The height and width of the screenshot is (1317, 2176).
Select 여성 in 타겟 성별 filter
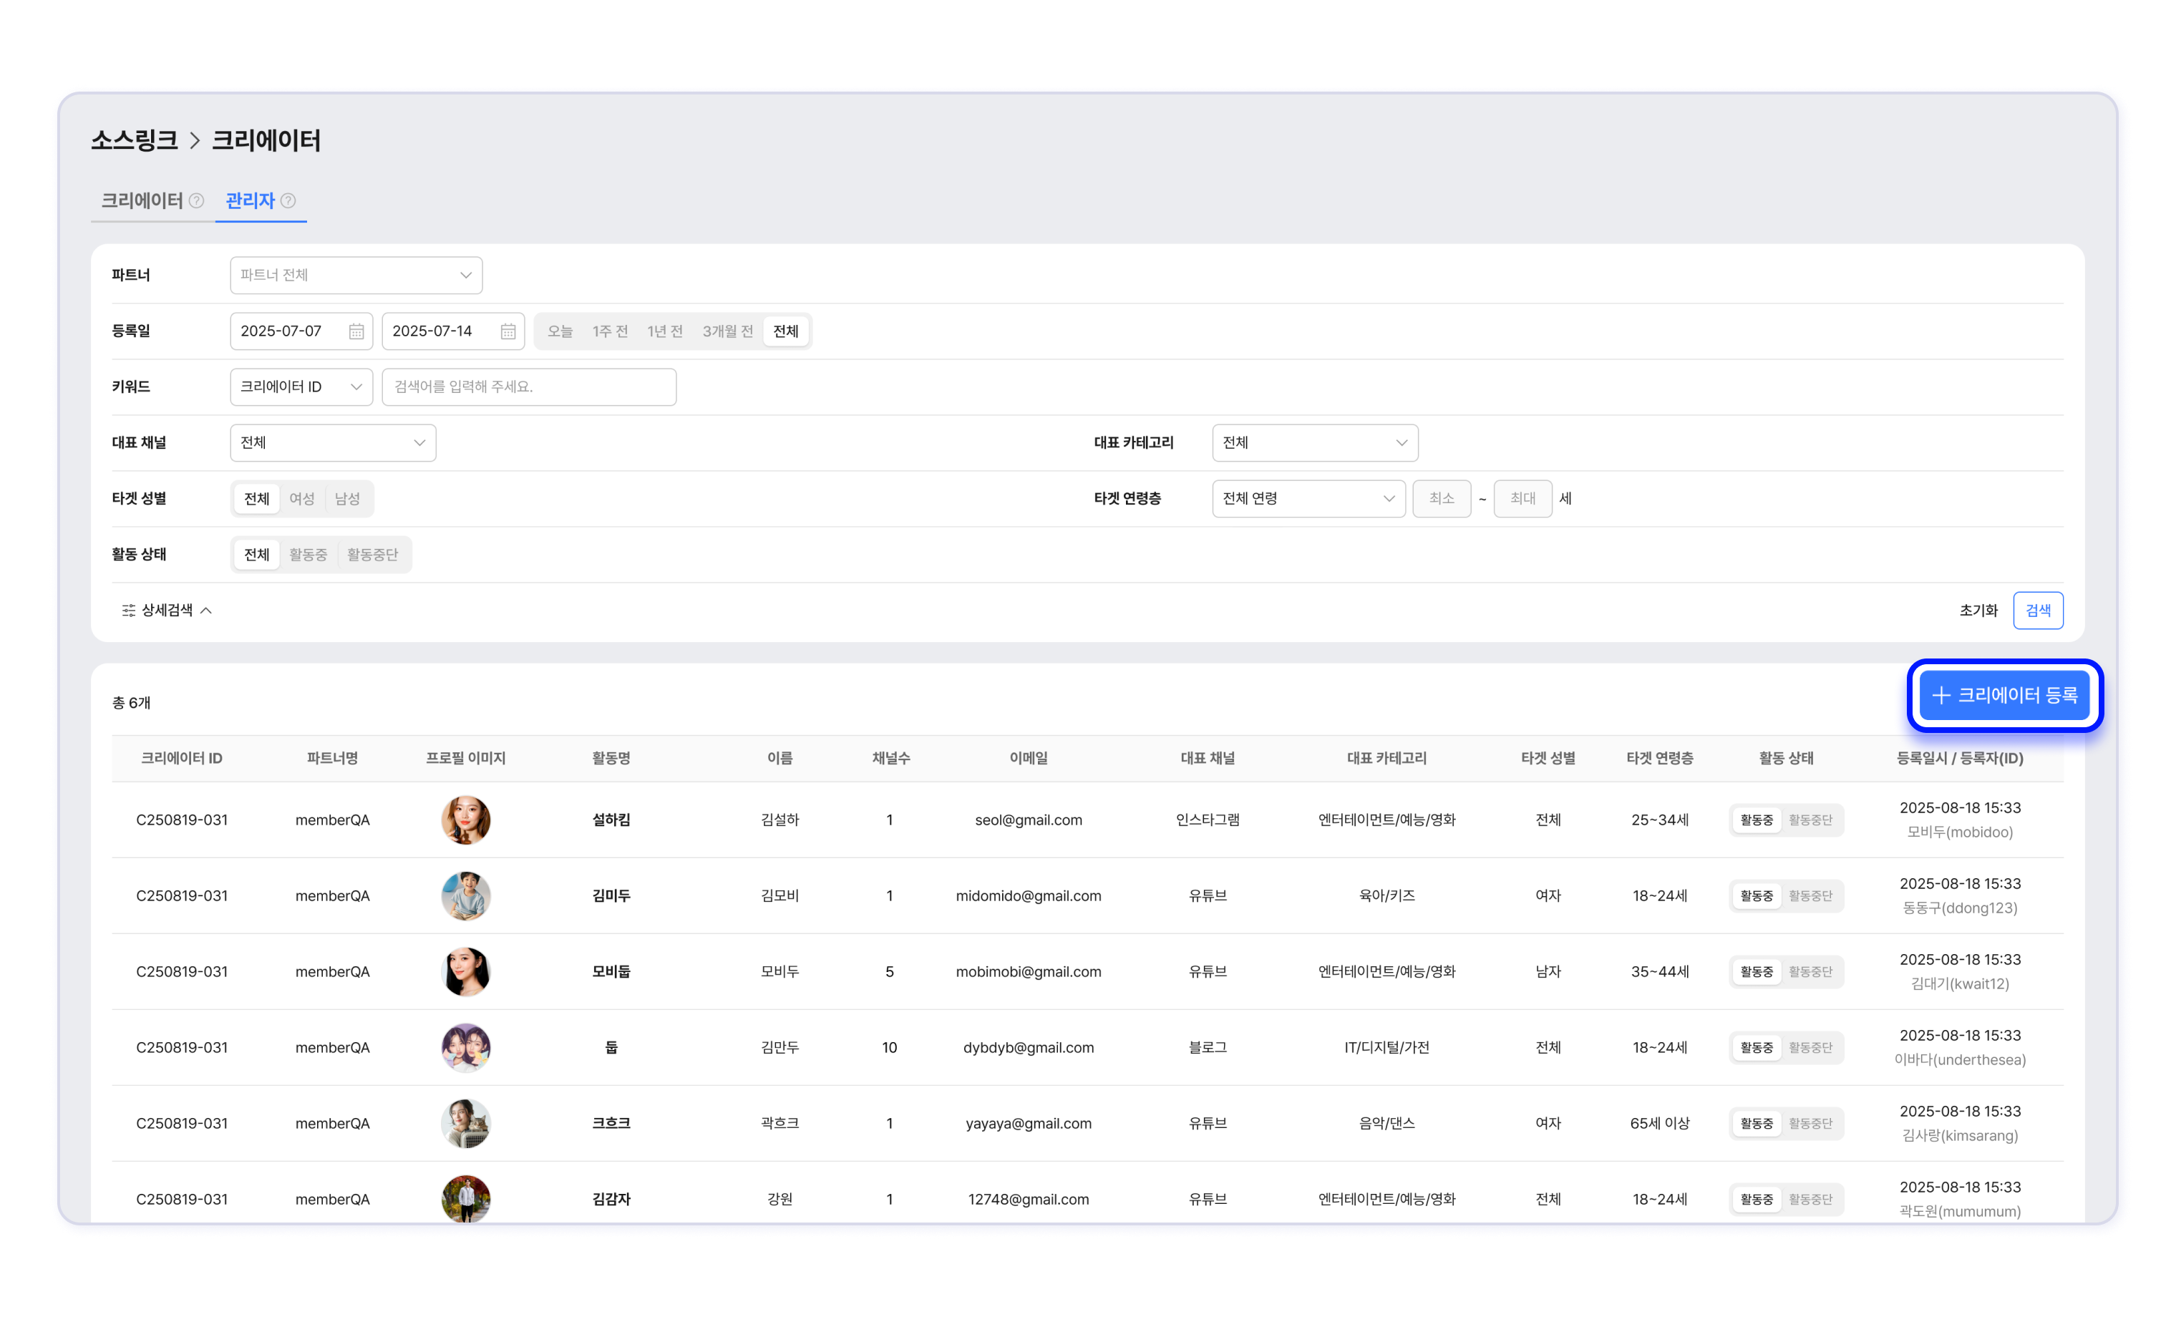click(302, 498)
